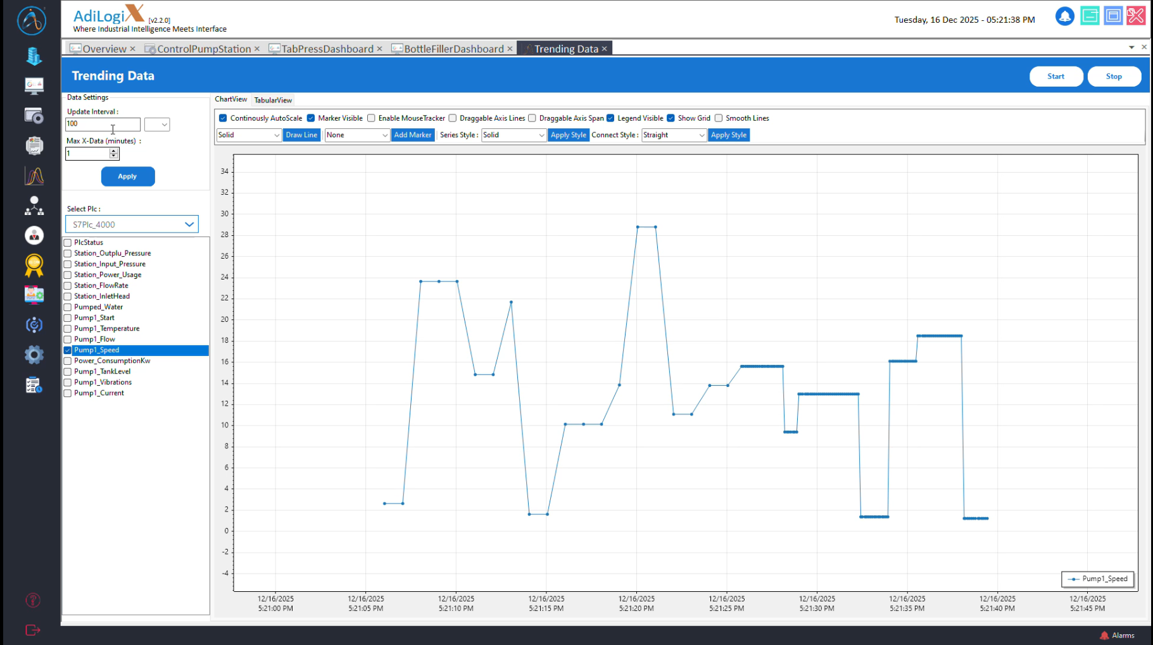Uncheck the Show Grid checkbox

pyautogui.click(x=671, y=118)
